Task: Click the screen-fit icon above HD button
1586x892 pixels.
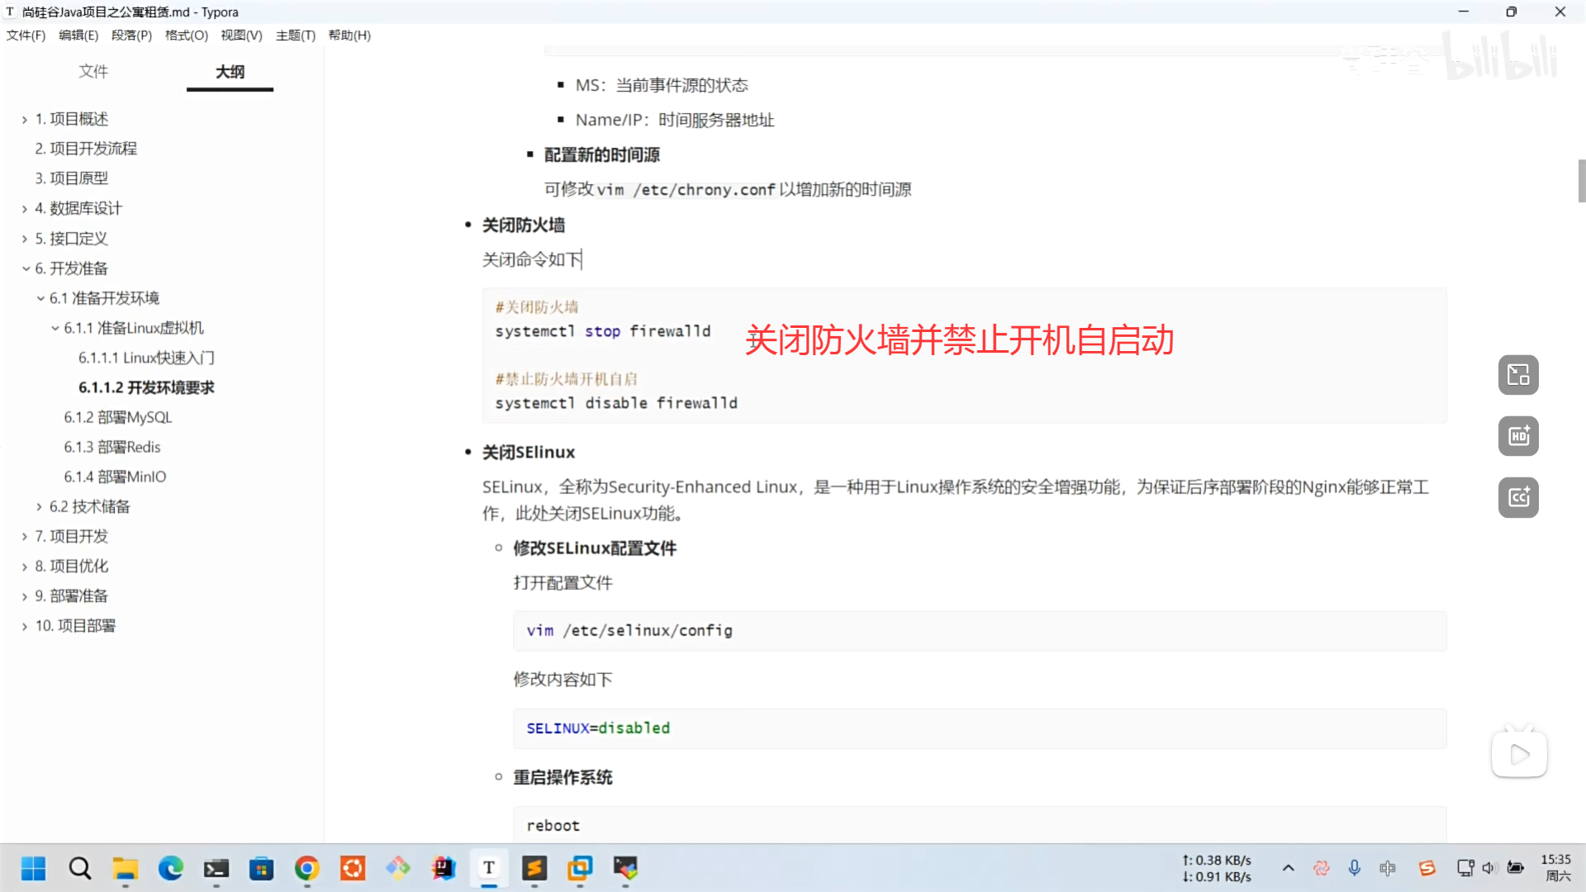Action: coord(1518,375)
